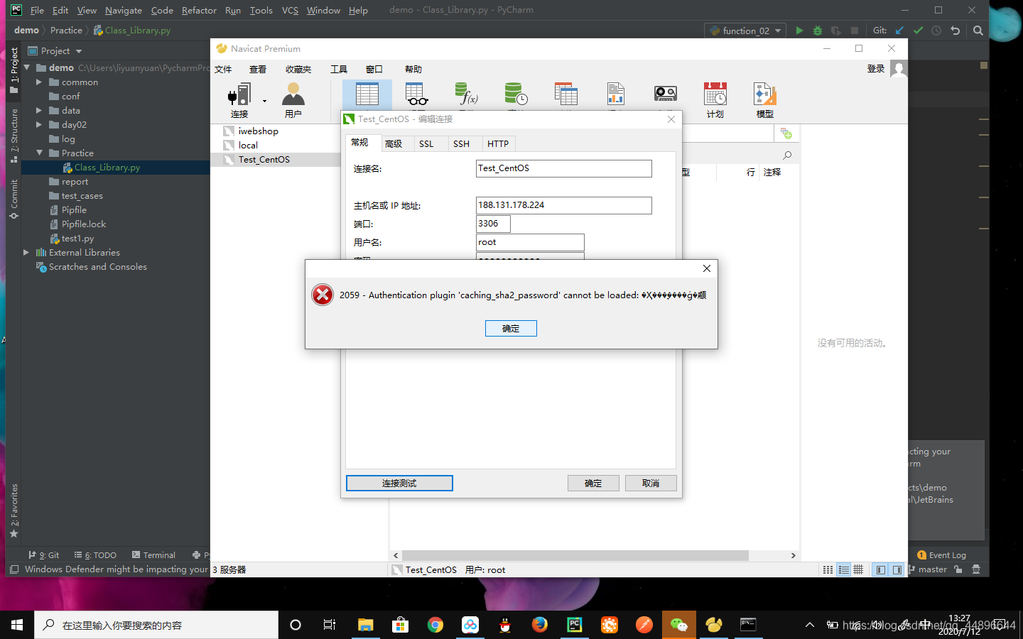Start the Debug tool in PyCharm

tap(817, 31)
